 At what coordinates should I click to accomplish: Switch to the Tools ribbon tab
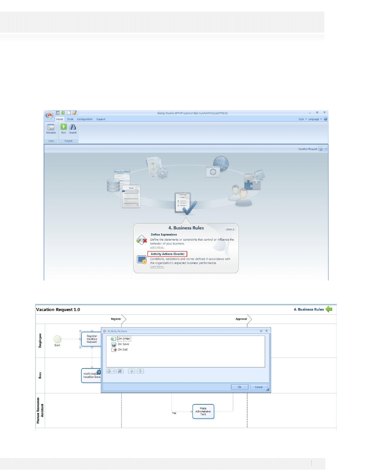coord(70,119)
